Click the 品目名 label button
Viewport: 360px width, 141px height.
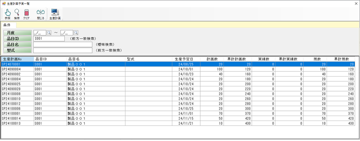[18, 44]
